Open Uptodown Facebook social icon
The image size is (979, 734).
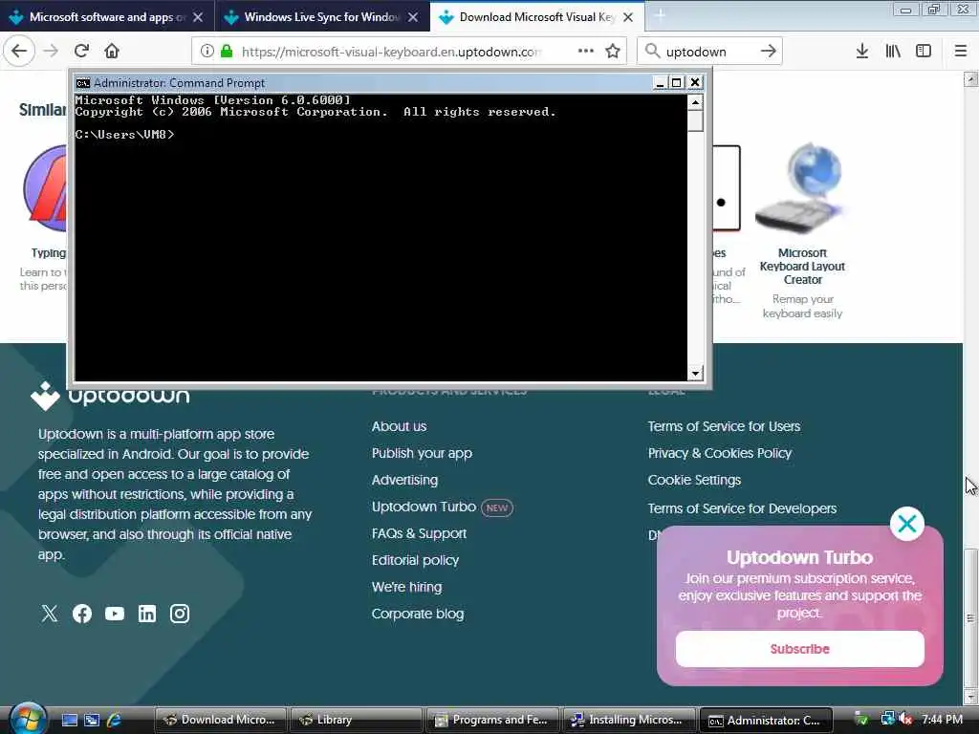pos(82,614)
